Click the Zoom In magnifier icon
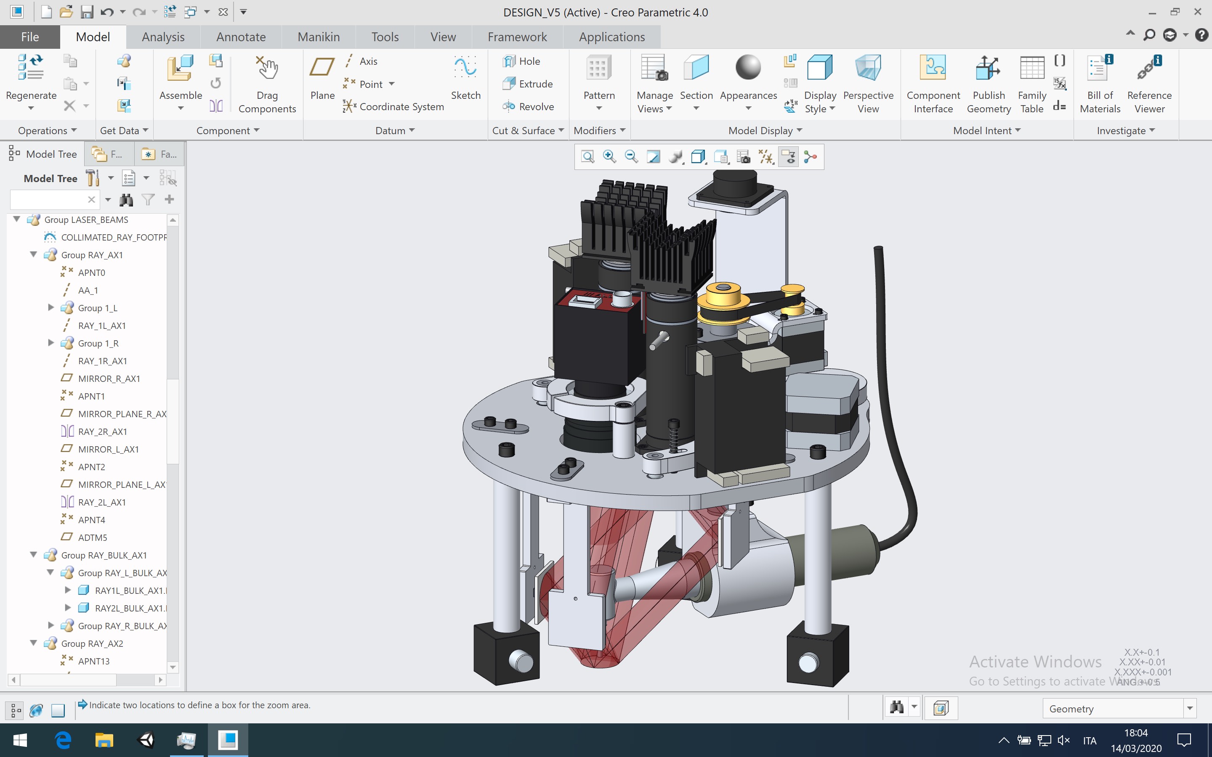The height and width of the screenshot is (757, 1212). (x=609, y=157)
